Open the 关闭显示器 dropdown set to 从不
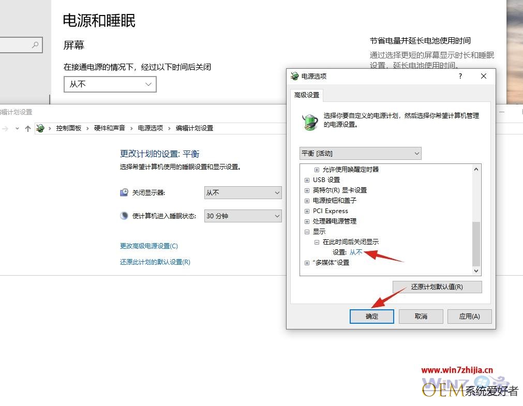The height and width of the screenshot is (406, 523). coord(243,193)
